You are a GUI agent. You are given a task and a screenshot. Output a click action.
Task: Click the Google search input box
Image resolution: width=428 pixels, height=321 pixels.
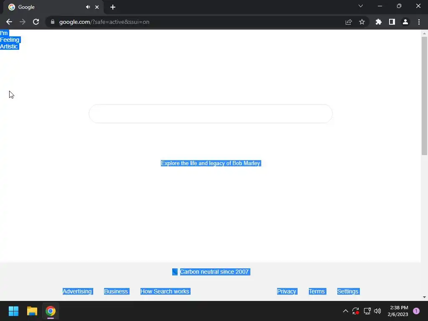point(211,114)
